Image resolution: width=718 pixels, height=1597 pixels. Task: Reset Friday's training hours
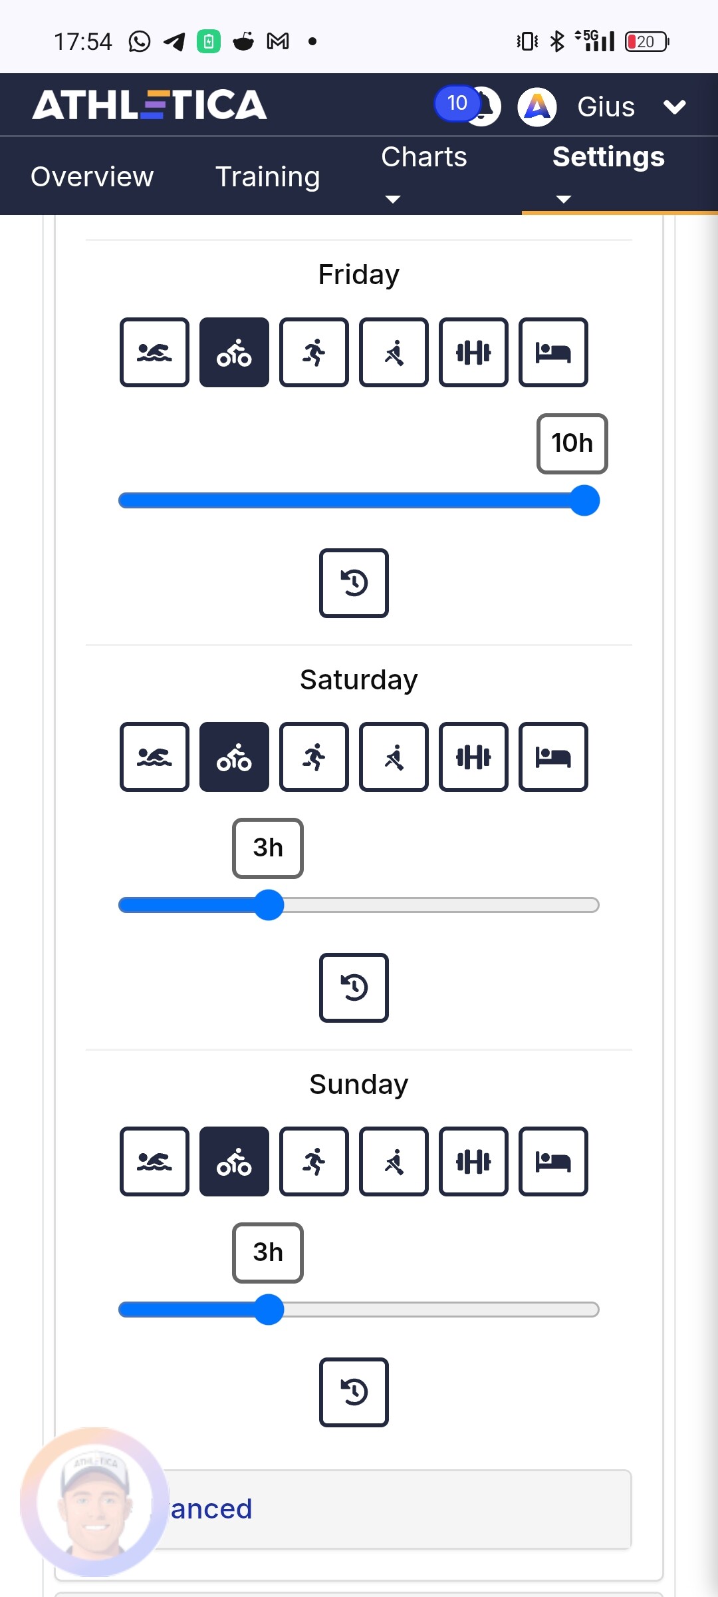click(x=354, y=583)
